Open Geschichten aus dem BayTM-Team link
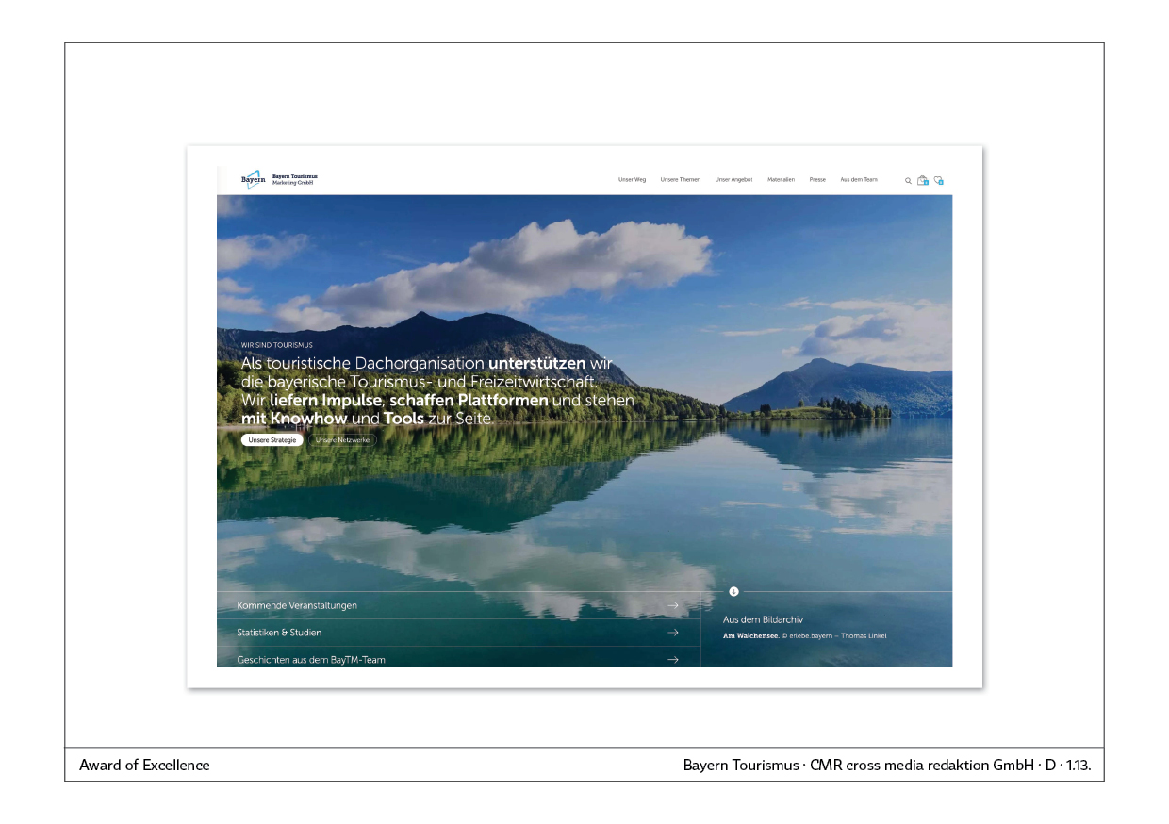This screenshot has height=824, width=1169. pyautogui.click(x=311, y=660)
